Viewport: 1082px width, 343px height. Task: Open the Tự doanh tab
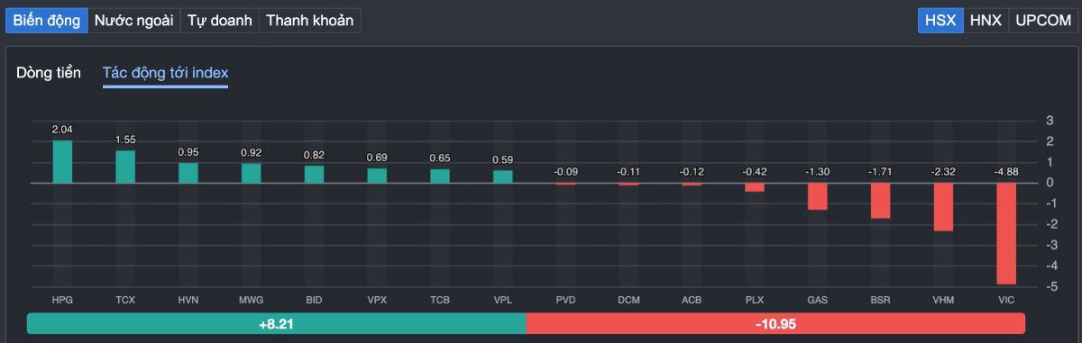219,20
